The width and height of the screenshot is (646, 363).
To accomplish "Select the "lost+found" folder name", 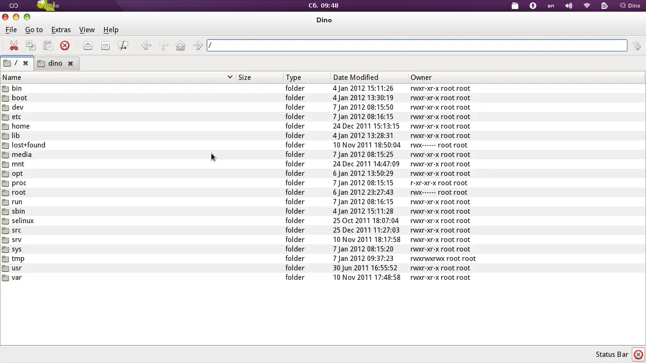I will 28,145.
